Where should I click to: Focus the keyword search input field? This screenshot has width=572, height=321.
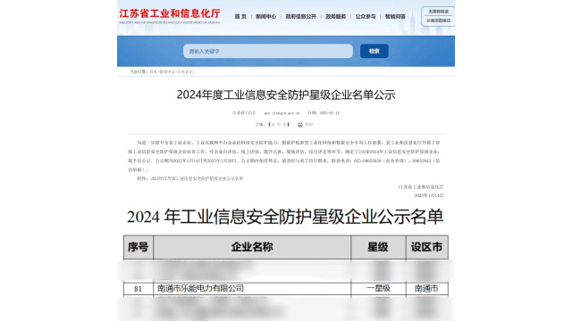pyautogui.click(x=268, y=51)
